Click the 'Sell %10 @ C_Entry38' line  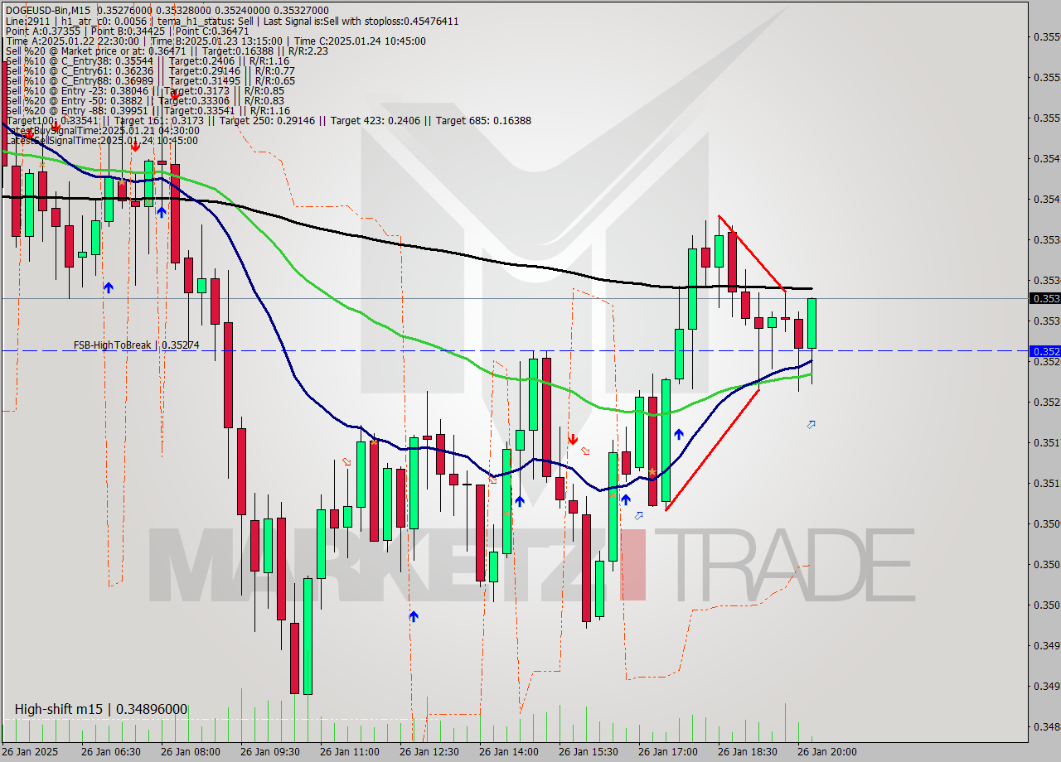147,60
